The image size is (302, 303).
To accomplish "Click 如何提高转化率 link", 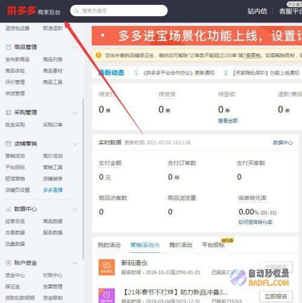I will (255, 222).
